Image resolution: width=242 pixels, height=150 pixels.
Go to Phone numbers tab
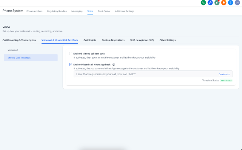tap(34, 11)
